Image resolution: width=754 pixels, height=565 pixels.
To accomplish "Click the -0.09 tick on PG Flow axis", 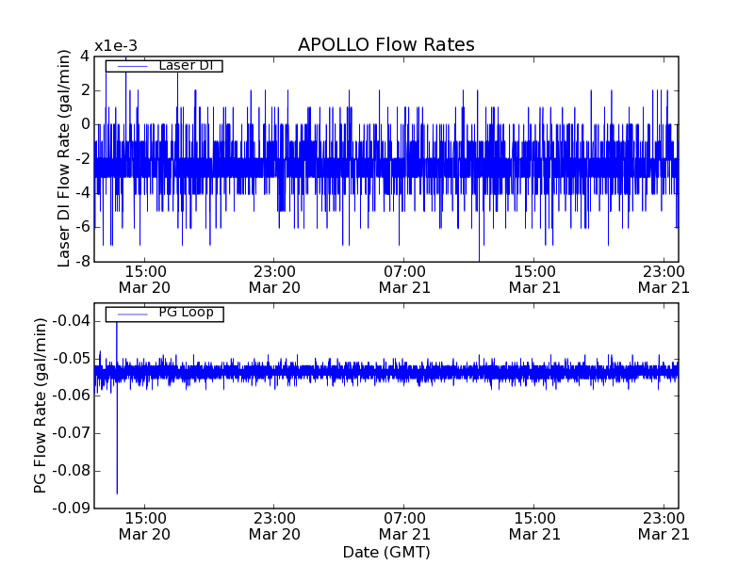I will tap(70, 508).
